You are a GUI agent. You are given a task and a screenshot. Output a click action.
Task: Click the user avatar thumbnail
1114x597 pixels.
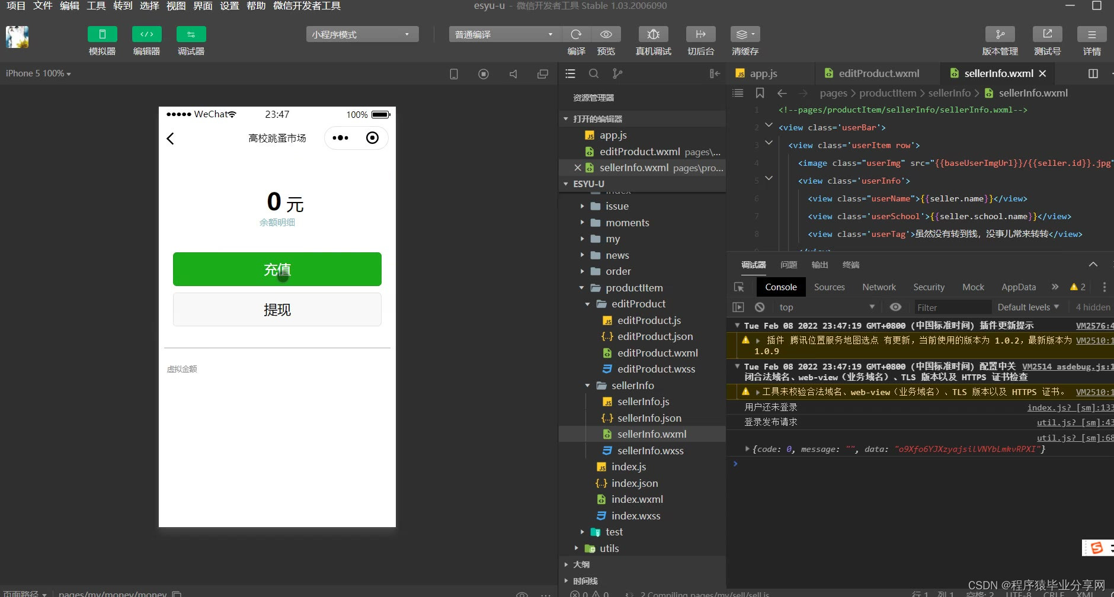tap(17, 37)
